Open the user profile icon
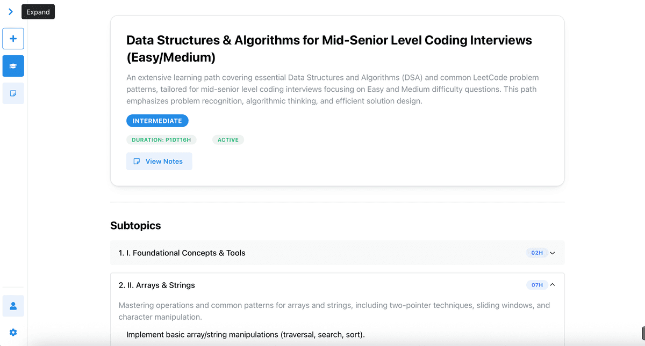This screenshot has width=645, height=346. tap(13, 306)
